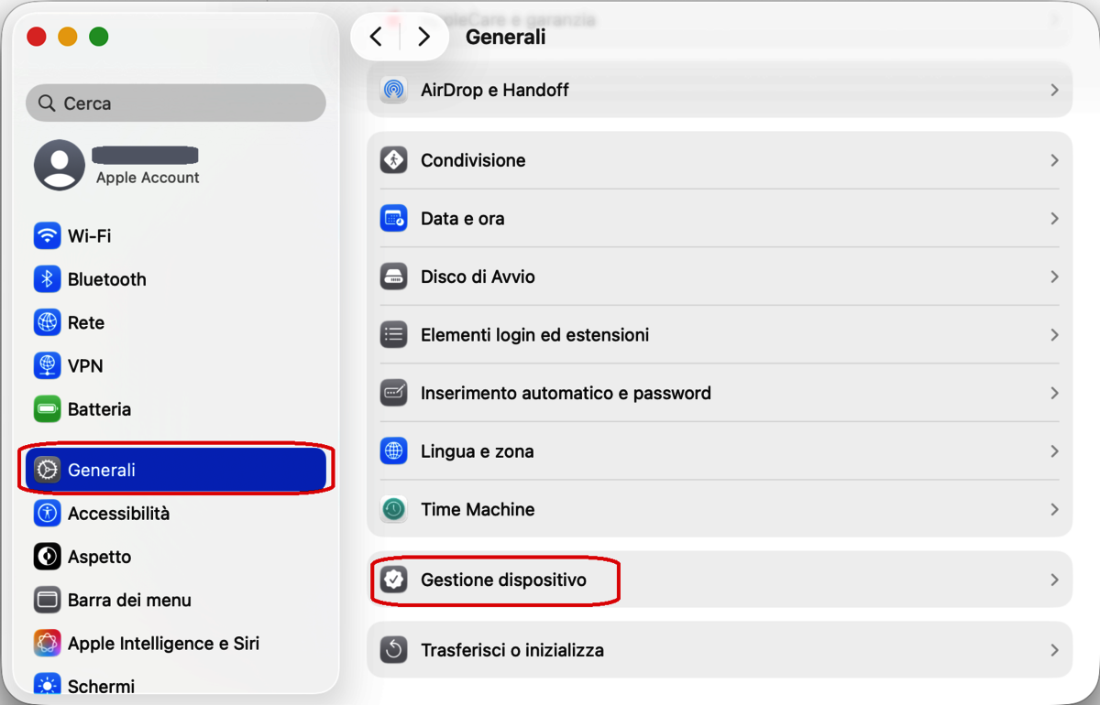Open the VPN globe icon
Screen dimensions: 1100x705
click(47, 366)
